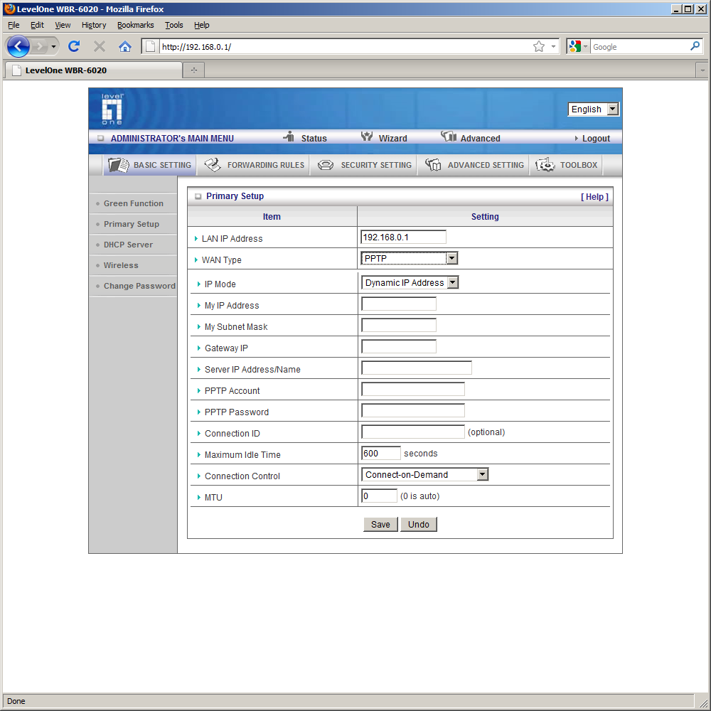This screenshot has width=711, height=711.
Task: Open a new tab with plus button
Action: point(194,70)
